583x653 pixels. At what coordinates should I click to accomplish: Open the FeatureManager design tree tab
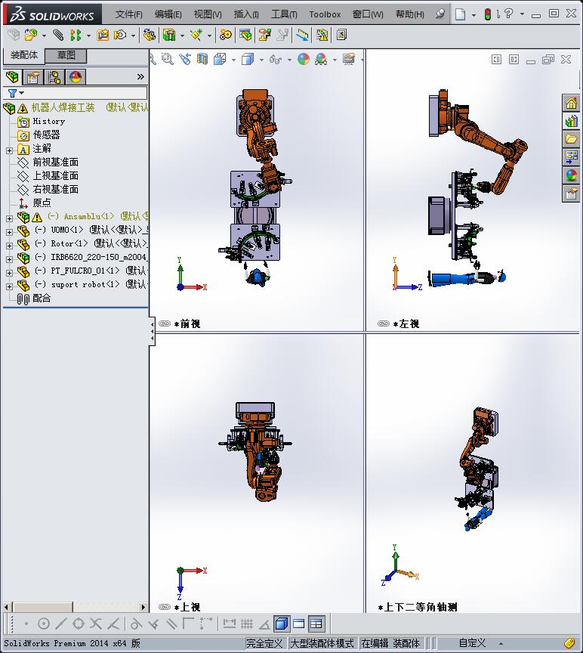(13, 77)
